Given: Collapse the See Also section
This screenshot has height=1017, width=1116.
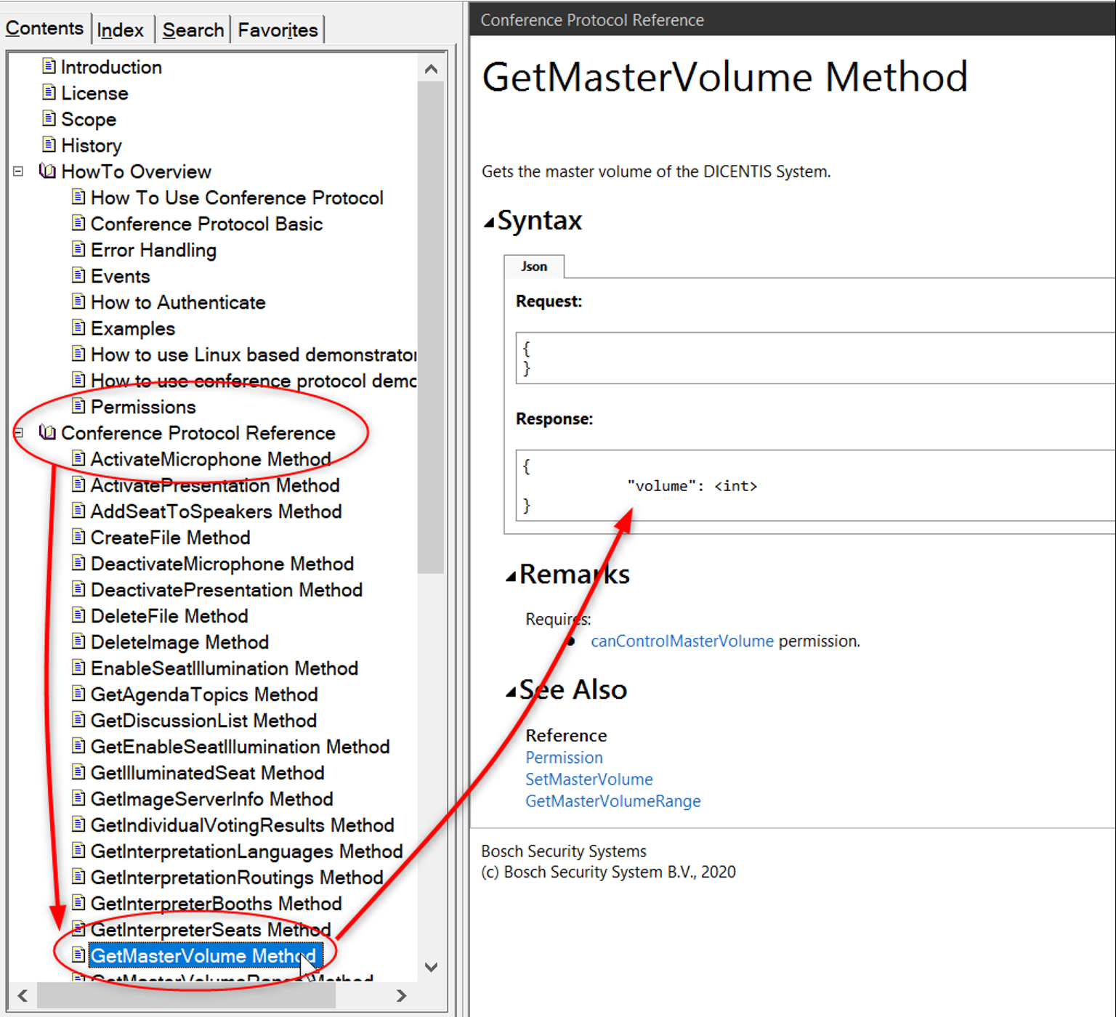Looking at the screenshot, I should click(x=511, y=692).
